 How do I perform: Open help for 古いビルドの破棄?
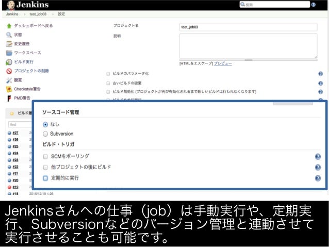320,84
